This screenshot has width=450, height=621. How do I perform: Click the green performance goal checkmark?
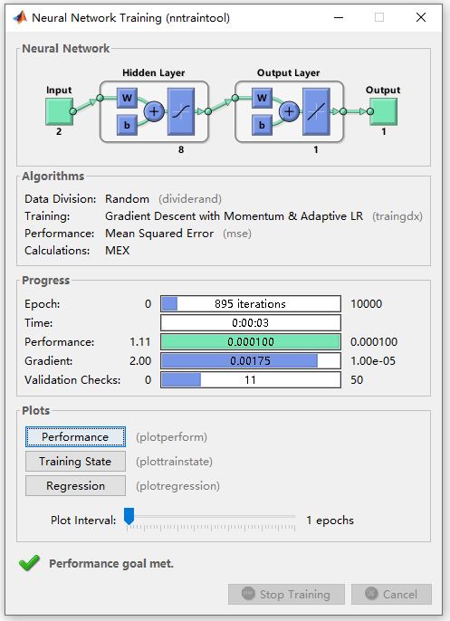click(29, 563)
